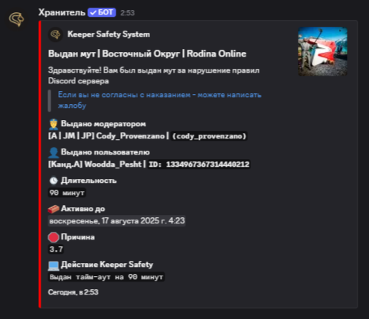369x319 pixels.
Task: Click the Keeper Safety System author icon
Action: coord(55,34)
